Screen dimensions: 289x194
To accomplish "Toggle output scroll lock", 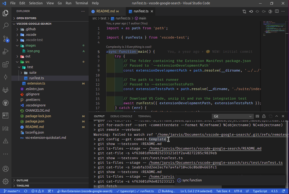I will coord(264,116).
